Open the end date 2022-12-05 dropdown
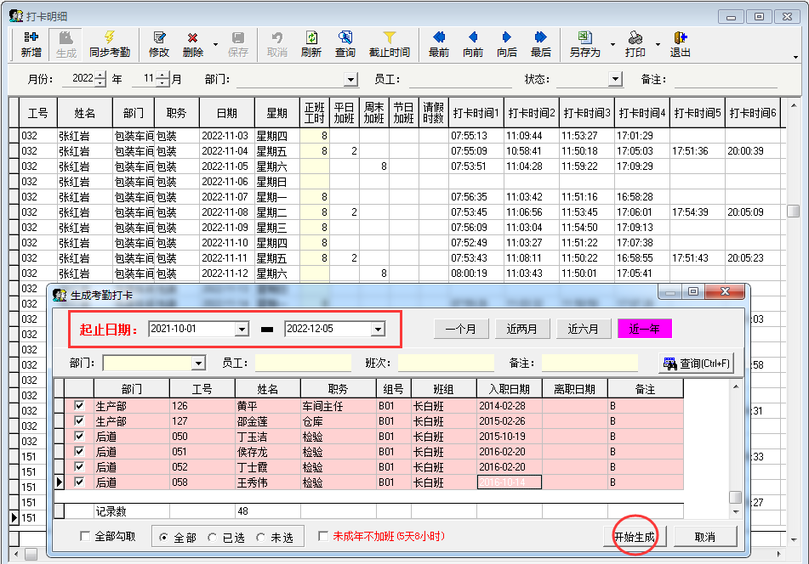Screen dimensions: 809x564 coord(378,329)
